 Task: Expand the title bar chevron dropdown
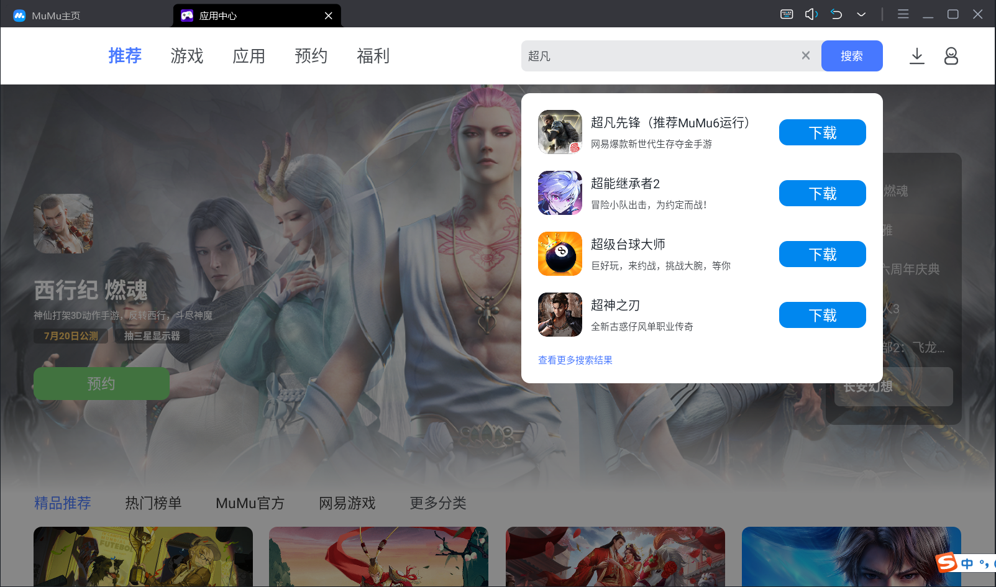click(861, 14)
